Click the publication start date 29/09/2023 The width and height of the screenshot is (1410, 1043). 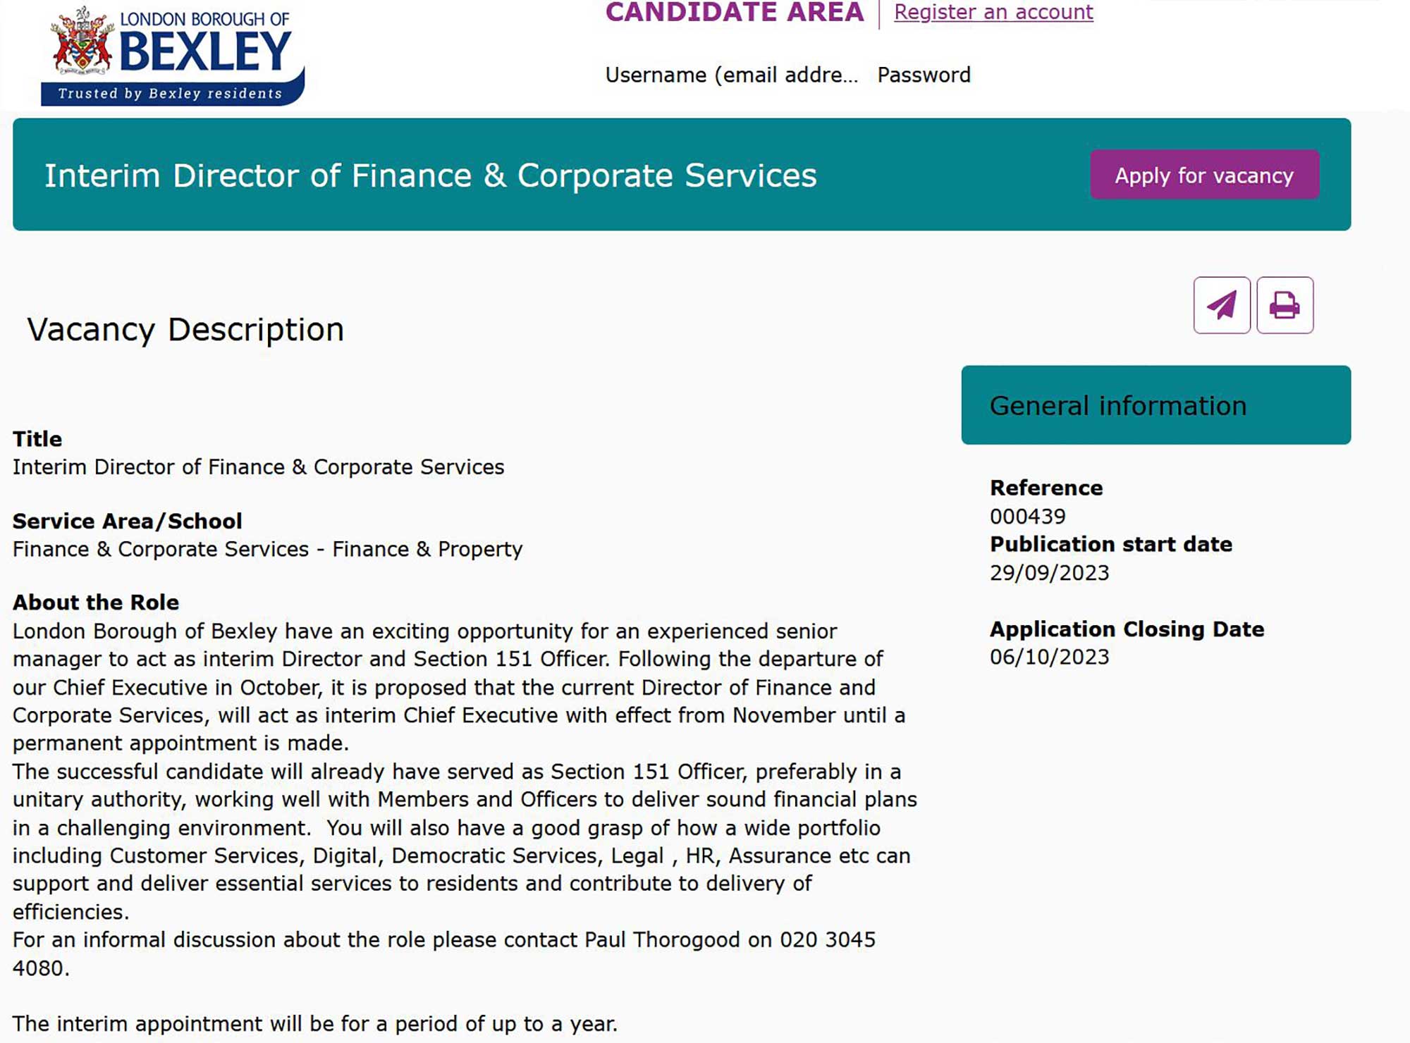coord(1049,572)
